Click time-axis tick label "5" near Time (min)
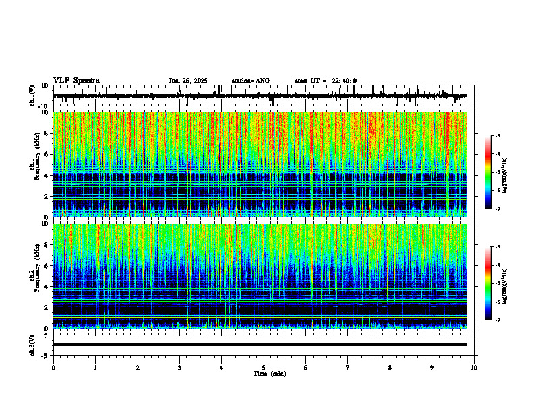Viewport: 534px width, 412px height. point(264,368)
